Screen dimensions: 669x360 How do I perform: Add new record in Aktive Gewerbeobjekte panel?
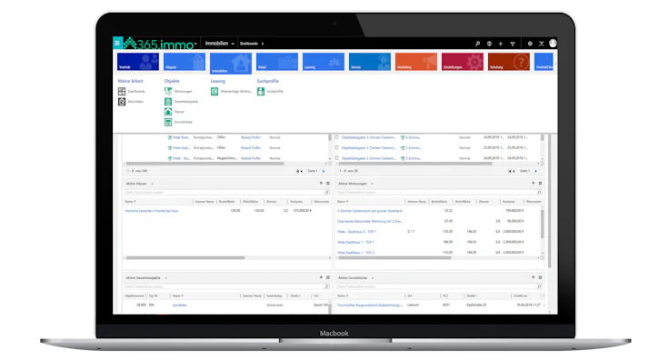pos(321,277)
